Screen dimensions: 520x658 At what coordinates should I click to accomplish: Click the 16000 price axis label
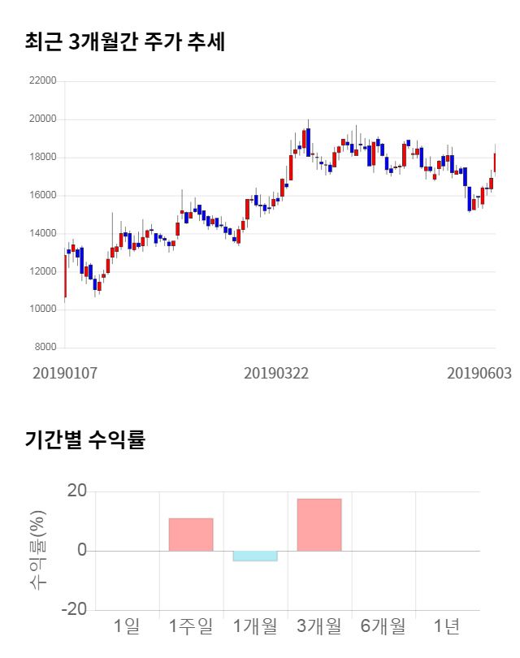[x=42, y=196]
